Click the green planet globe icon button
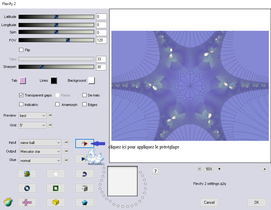The height and width of the screenshot is (210, 271). coord(27,174)
